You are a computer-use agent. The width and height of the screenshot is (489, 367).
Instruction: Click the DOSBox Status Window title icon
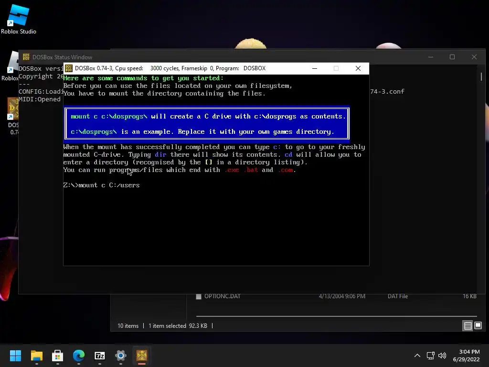coord(26,57)
